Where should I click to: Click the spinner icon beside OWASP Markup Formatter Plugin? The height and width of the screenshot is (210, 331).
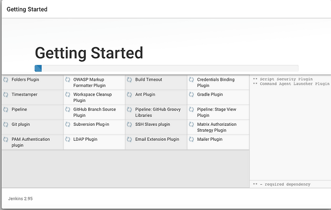click(x=68, y=80)
